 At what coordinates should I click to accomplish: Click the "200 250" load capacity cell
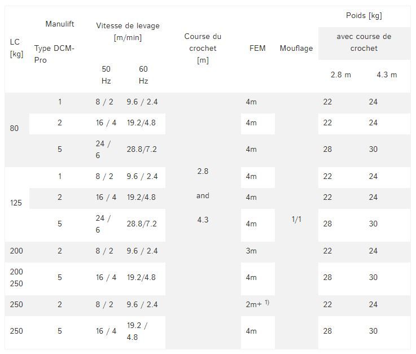(16, 277)
